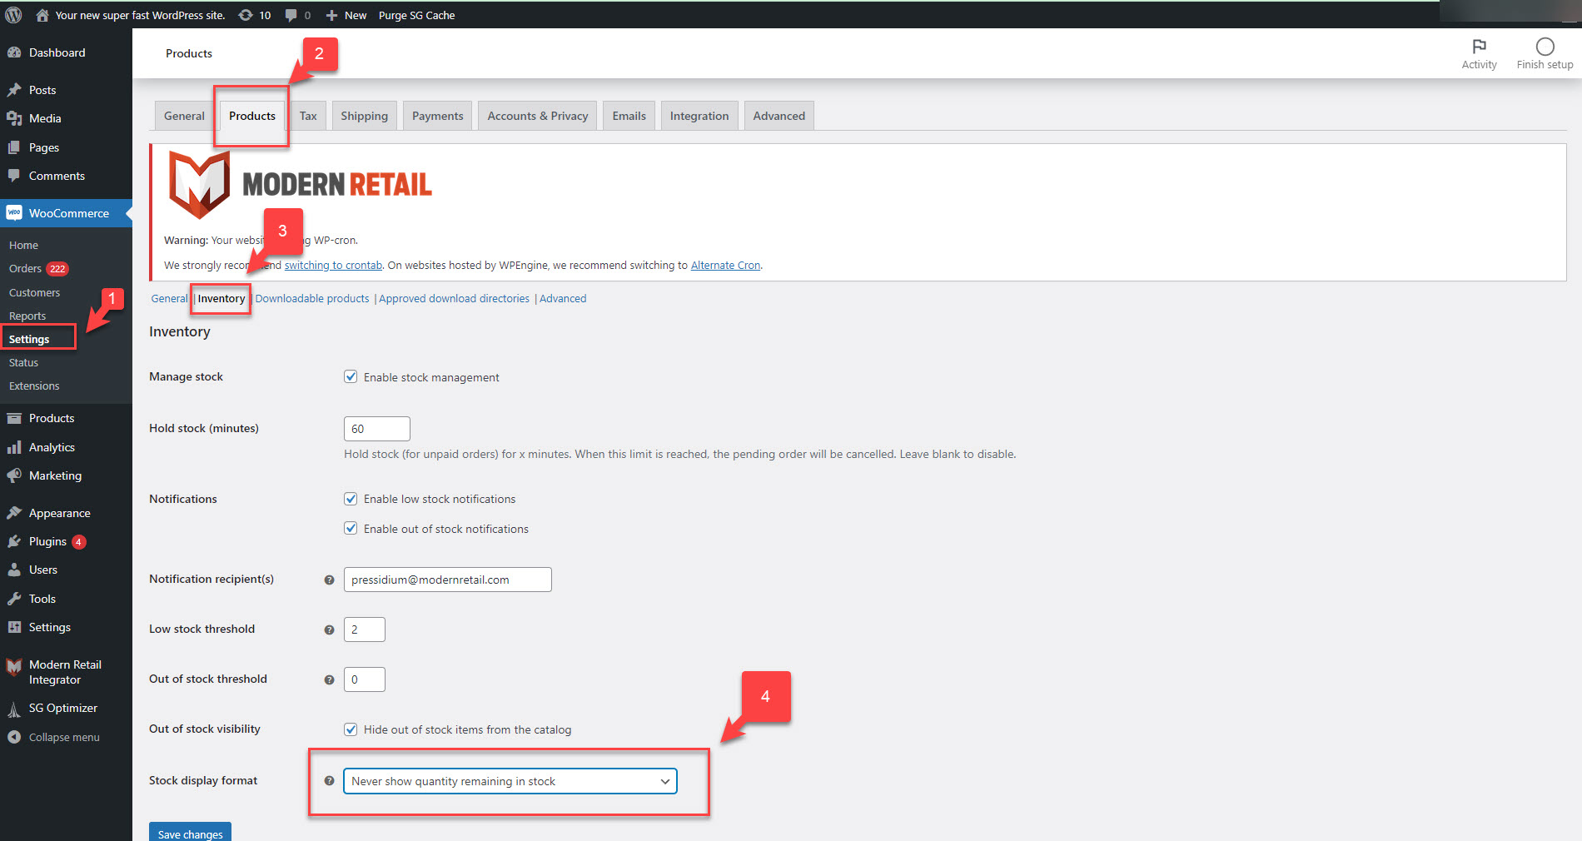Click Purge SG Cache in admin bar
The image size is (1582, 841).
click(x=416, y=15)
